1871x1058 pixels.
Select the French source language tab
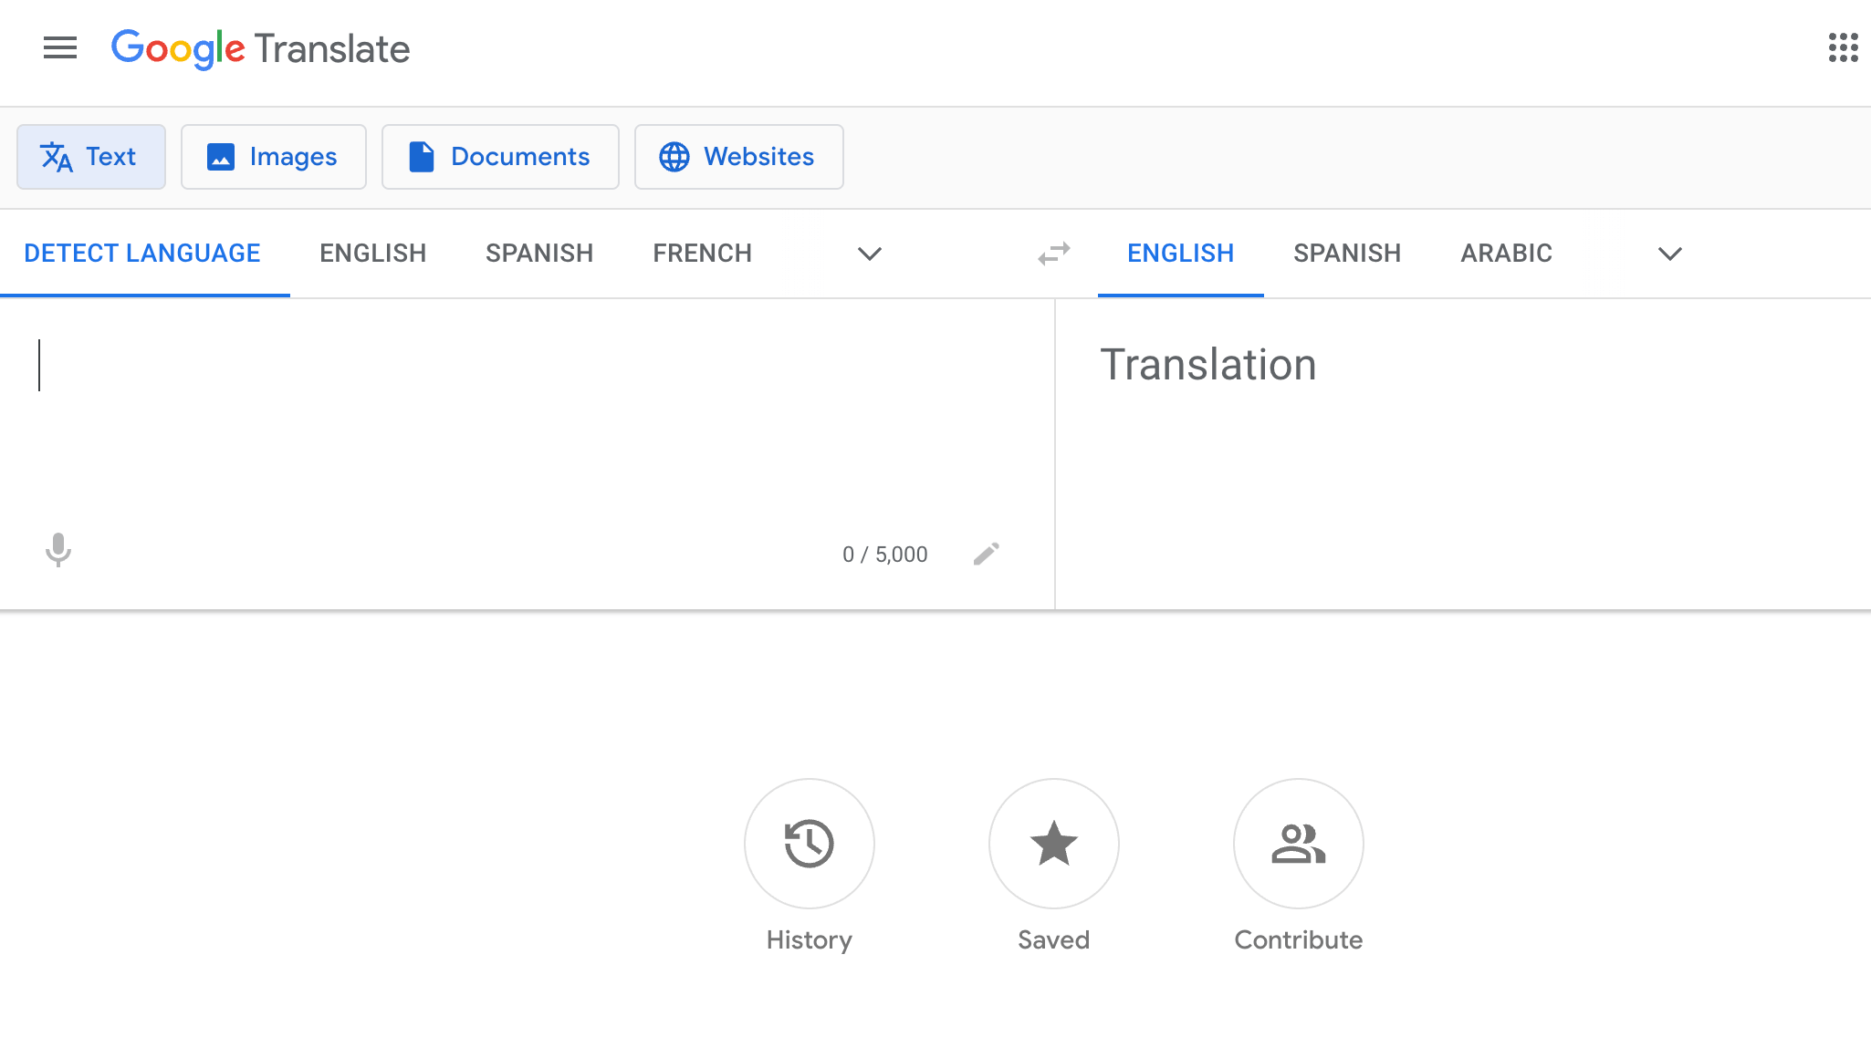coord(702,253)
